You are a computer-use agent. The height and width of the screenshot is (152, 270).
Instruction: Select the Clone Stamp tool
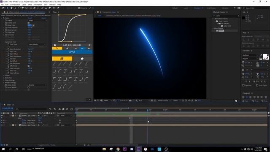point(46,8)
